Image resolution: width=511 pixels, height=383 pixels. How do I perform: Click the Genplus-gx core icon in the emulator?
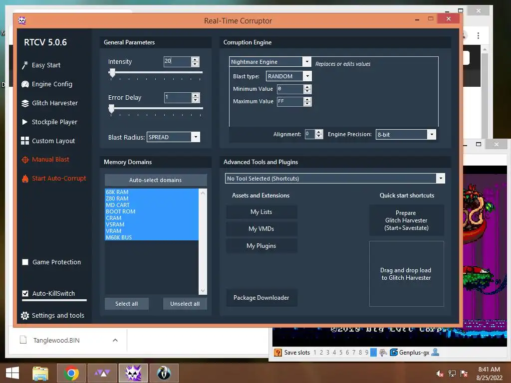click(x=394, y=353)
